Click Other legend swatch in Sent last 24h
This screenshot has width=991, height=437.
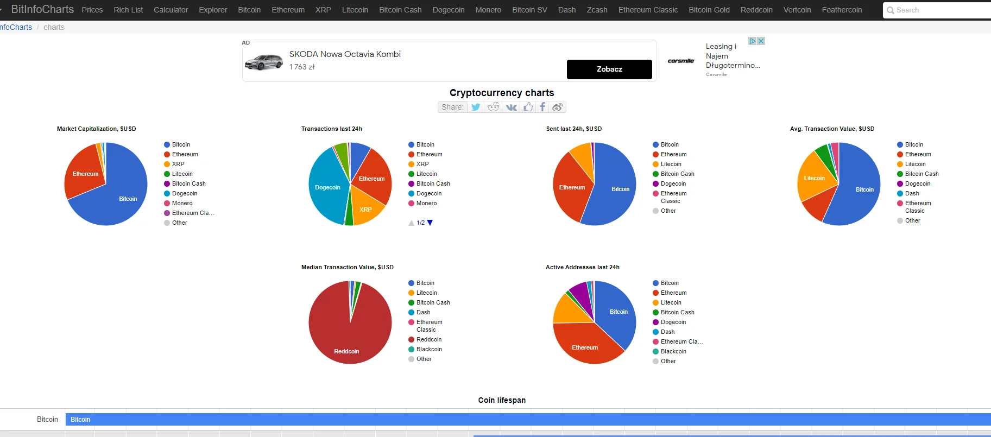(x=656, y=211)
